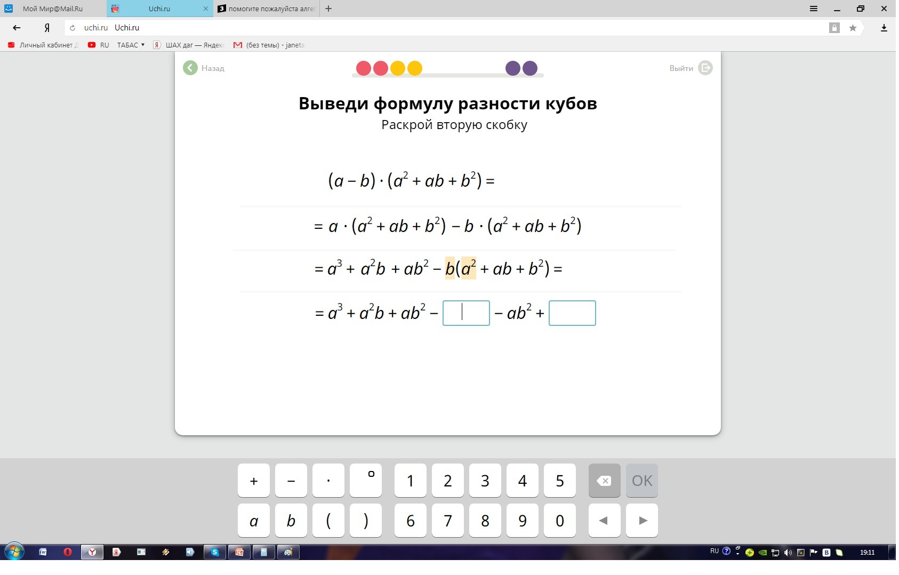Tap the digit 2 key
Image resolution: width=899 pixels, height=575 pixels.
click(448, 481)
